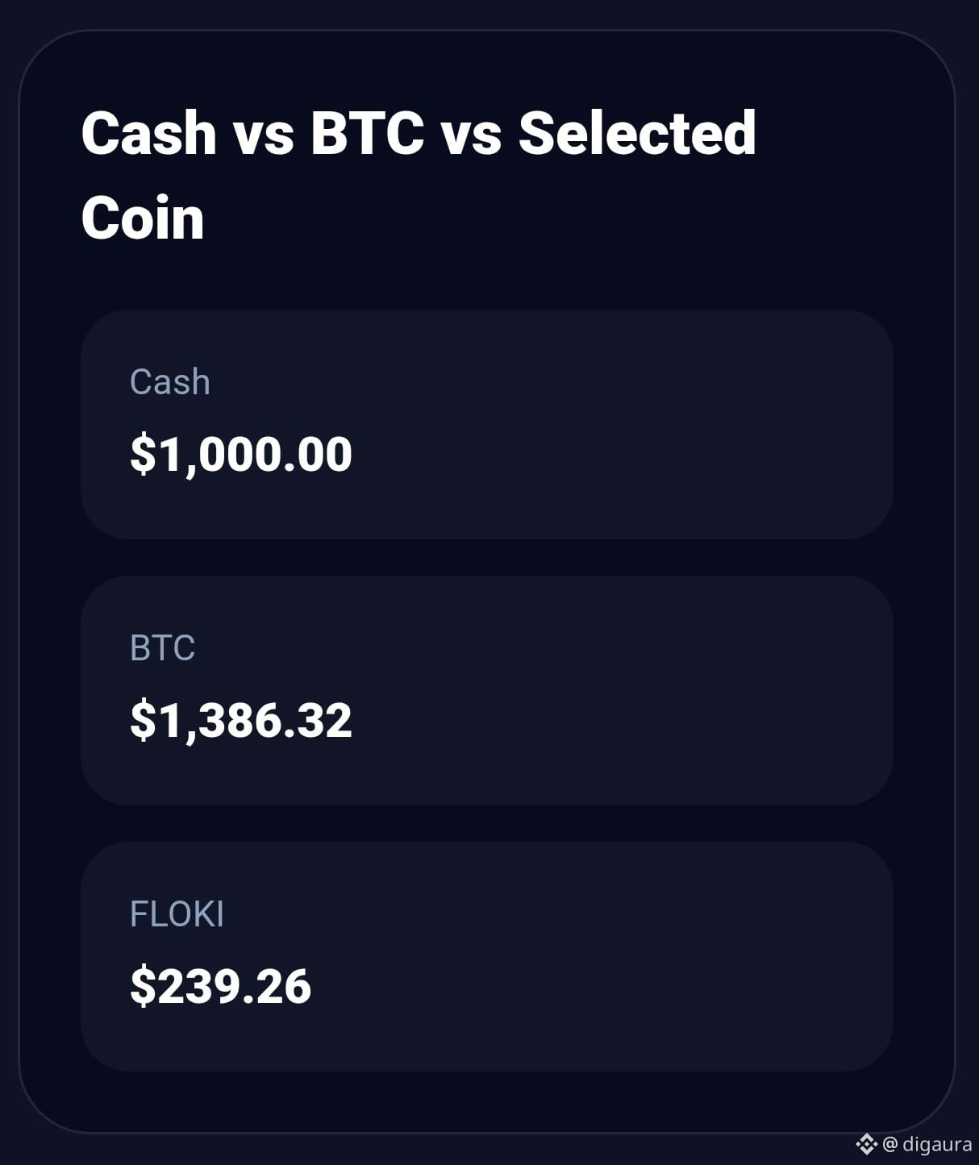The height and width of the screenshot is (1165, 979).
Task: Select the BTC value card
Action: (x=487, y=690)
